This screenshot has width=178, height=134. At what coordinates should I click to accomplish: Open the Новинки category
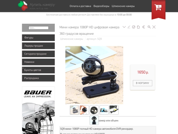pyautogui.click(x=38, y=62)
